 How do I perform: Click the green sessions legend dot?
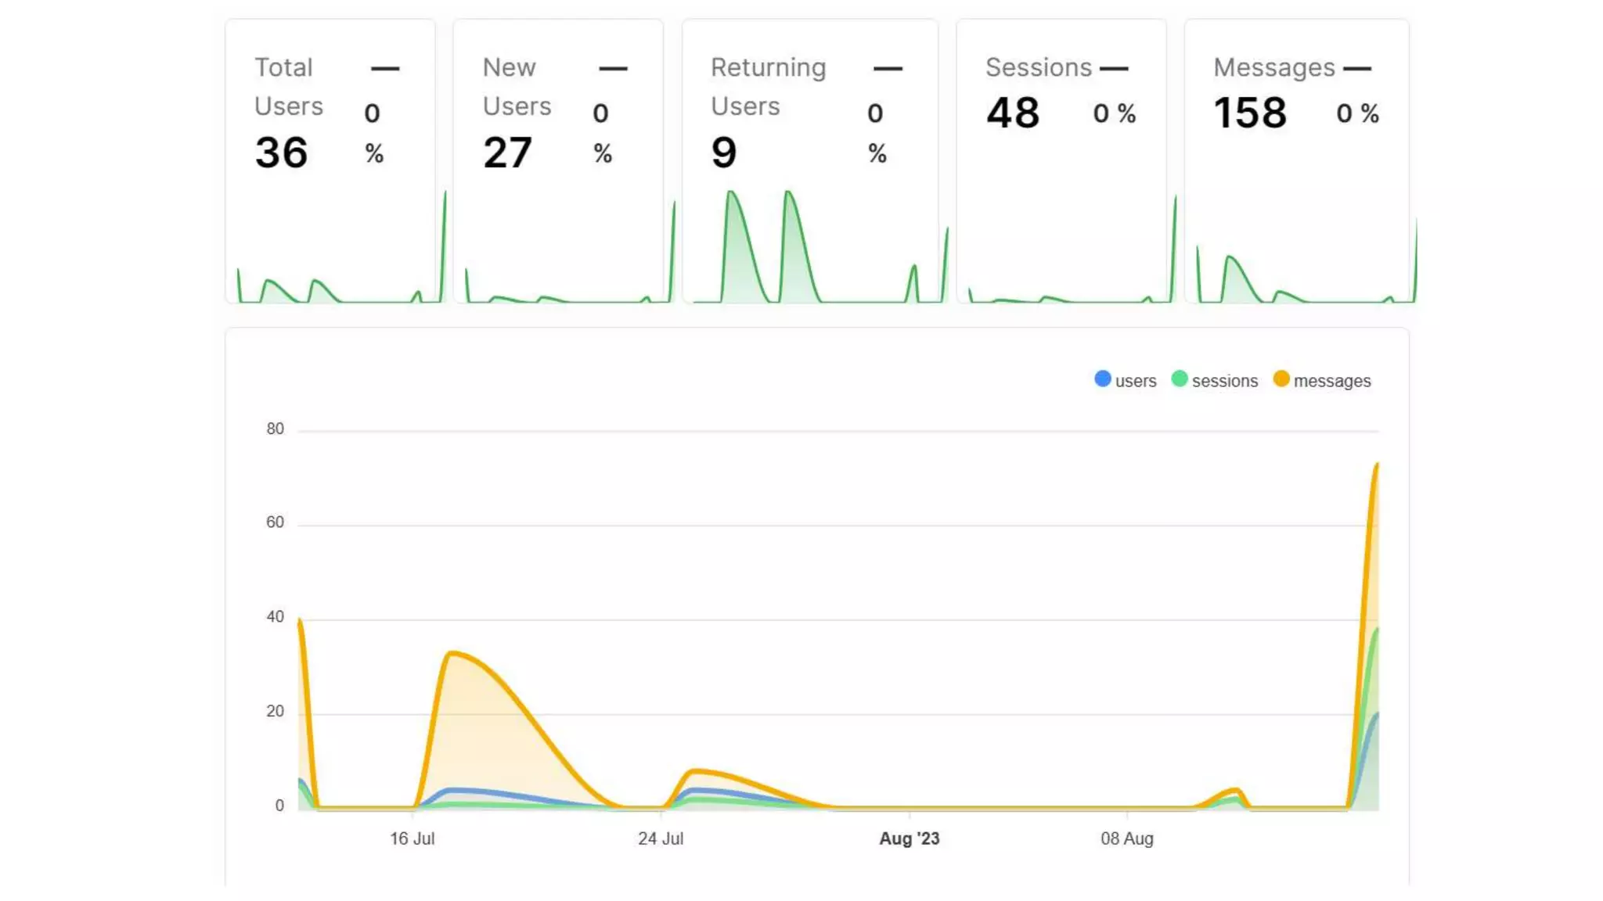coord(1180,379)
